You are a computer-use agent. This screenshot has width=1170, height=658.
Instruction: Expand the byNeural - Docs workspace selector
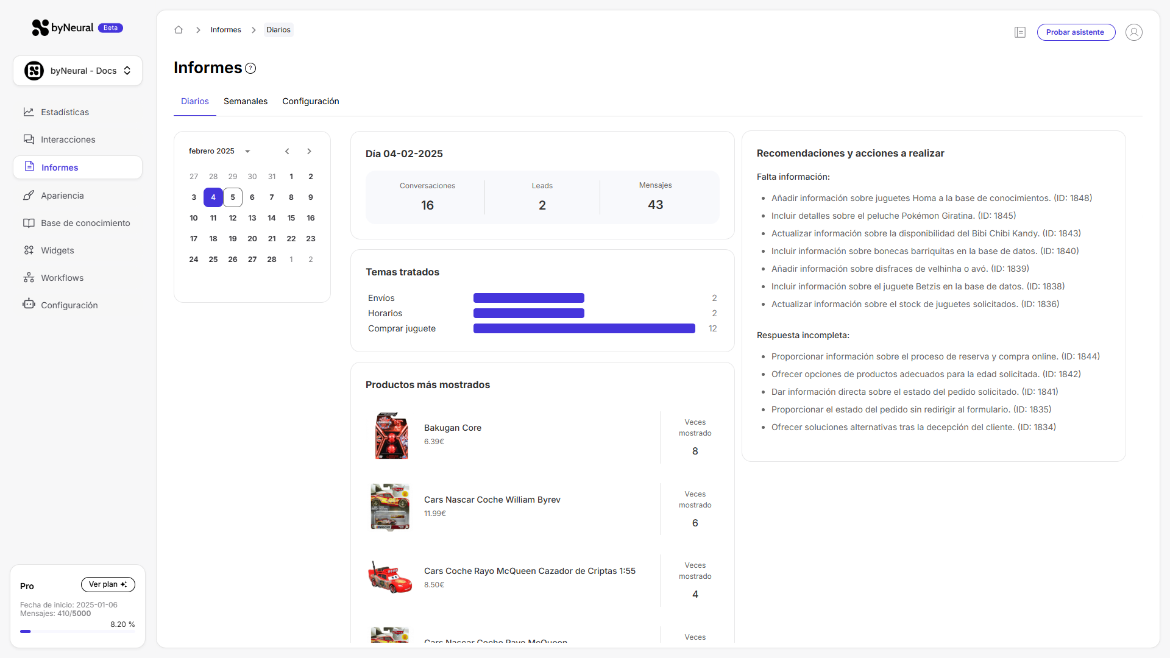[77, 71]
